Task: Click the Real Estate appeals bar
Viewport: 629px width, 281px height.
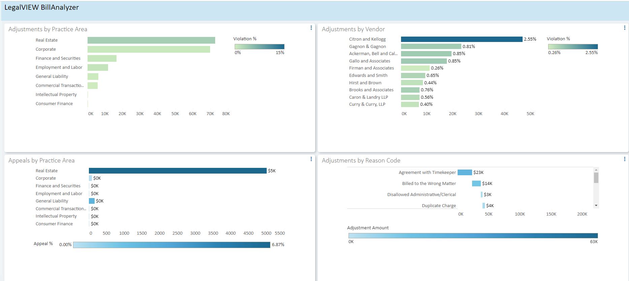Action: pos(177,171)
